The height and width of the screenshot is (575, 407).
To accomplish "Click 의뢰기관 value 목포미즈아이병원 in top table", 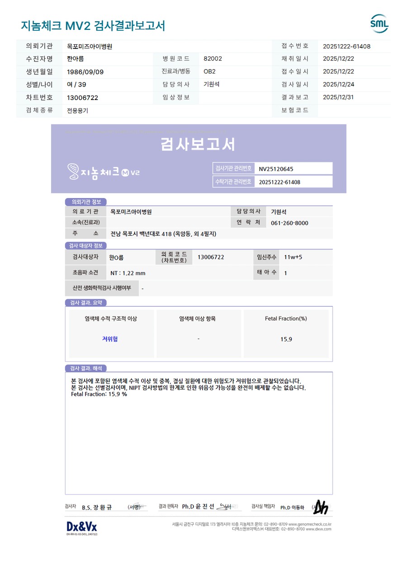I will pyautogui.click(x=89, y=46).
